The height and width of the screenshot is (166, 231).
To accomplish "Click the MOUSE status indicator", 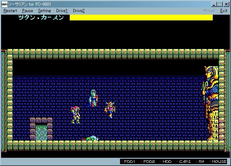I will (218, 162).
